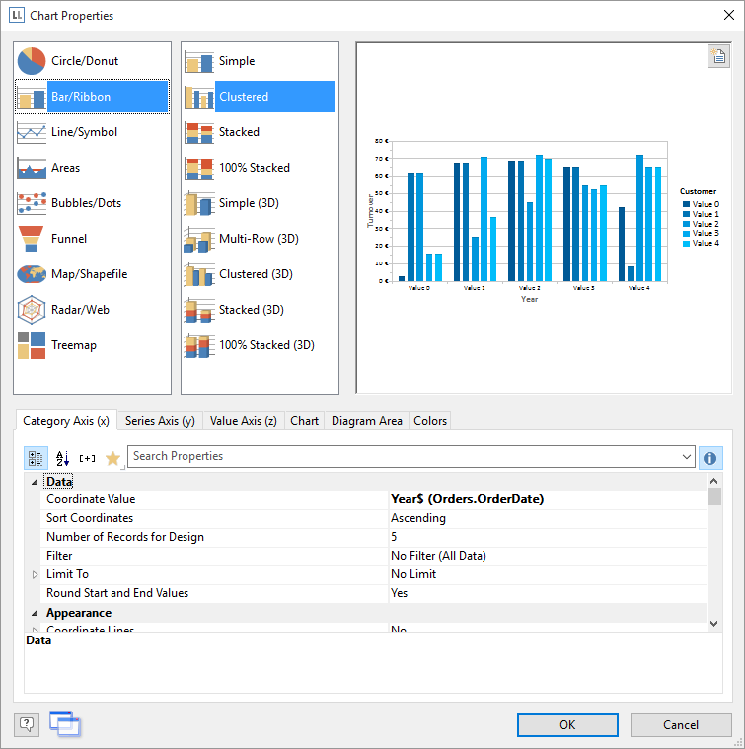Toggle the favorites star filter
The width and height of the screenshot is (745, 749).
coord(112,457)
